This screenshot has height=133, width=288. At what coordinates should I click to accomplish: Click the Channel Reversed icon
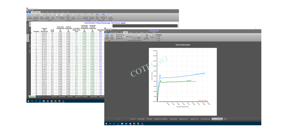79,16
